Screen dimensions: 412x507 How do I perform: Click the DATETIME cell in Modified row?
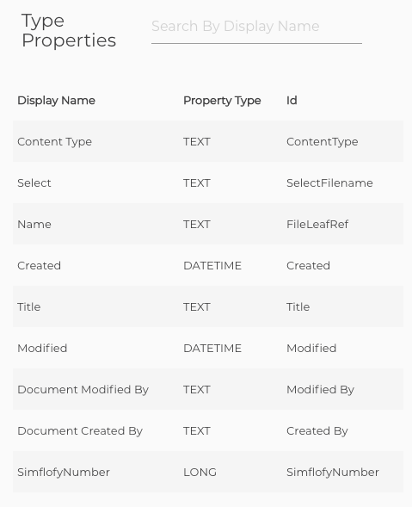tap(212, 349)
